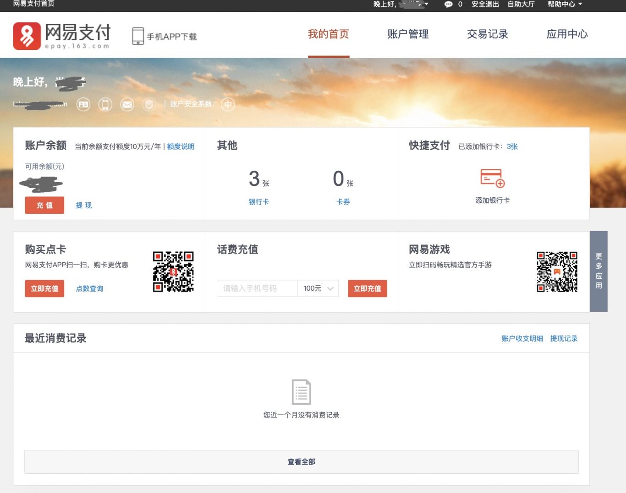
Task: Click the 提现 link
Action: point(84,205)
